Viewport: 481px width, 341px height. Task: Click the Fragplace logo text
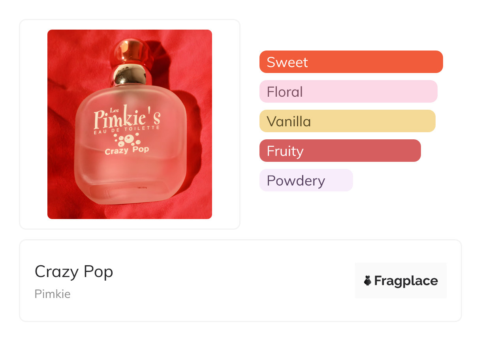point(406,281)
